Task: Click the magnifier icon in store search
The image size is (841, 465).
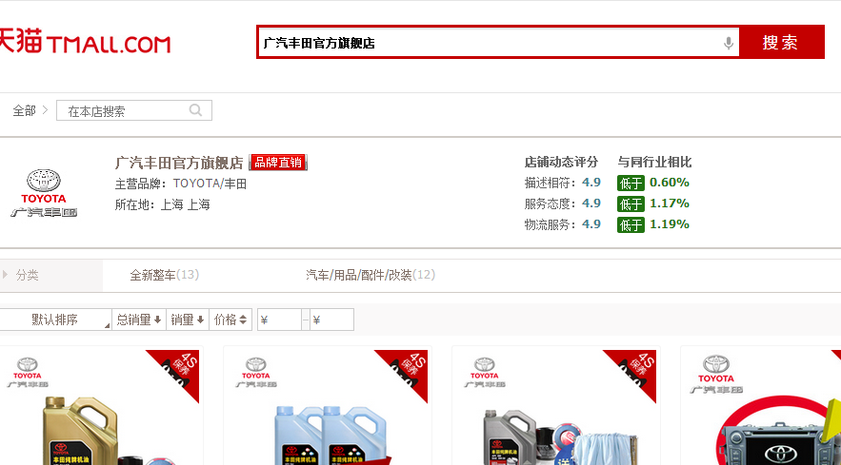Action: (x=196, y=109)
